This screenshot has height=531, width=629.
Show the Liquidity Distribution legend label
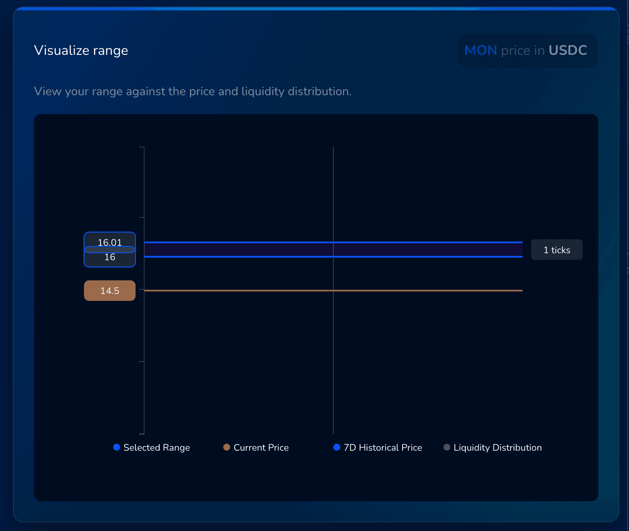point(497,448)
